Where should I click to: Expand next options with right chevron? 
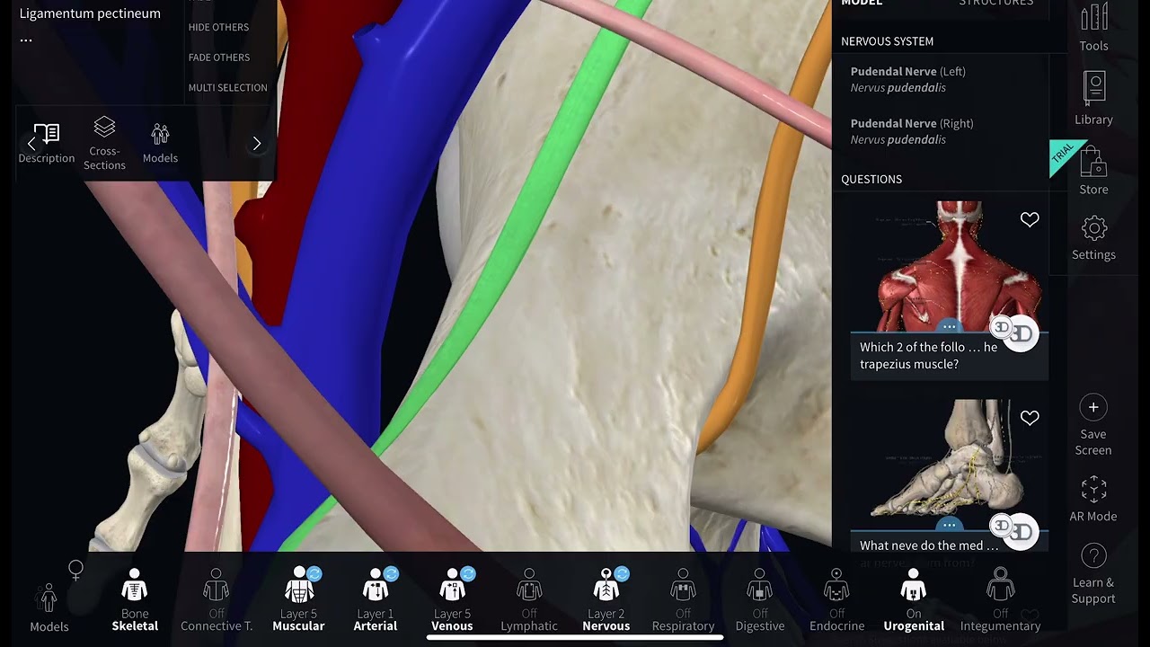click(257, 144)
